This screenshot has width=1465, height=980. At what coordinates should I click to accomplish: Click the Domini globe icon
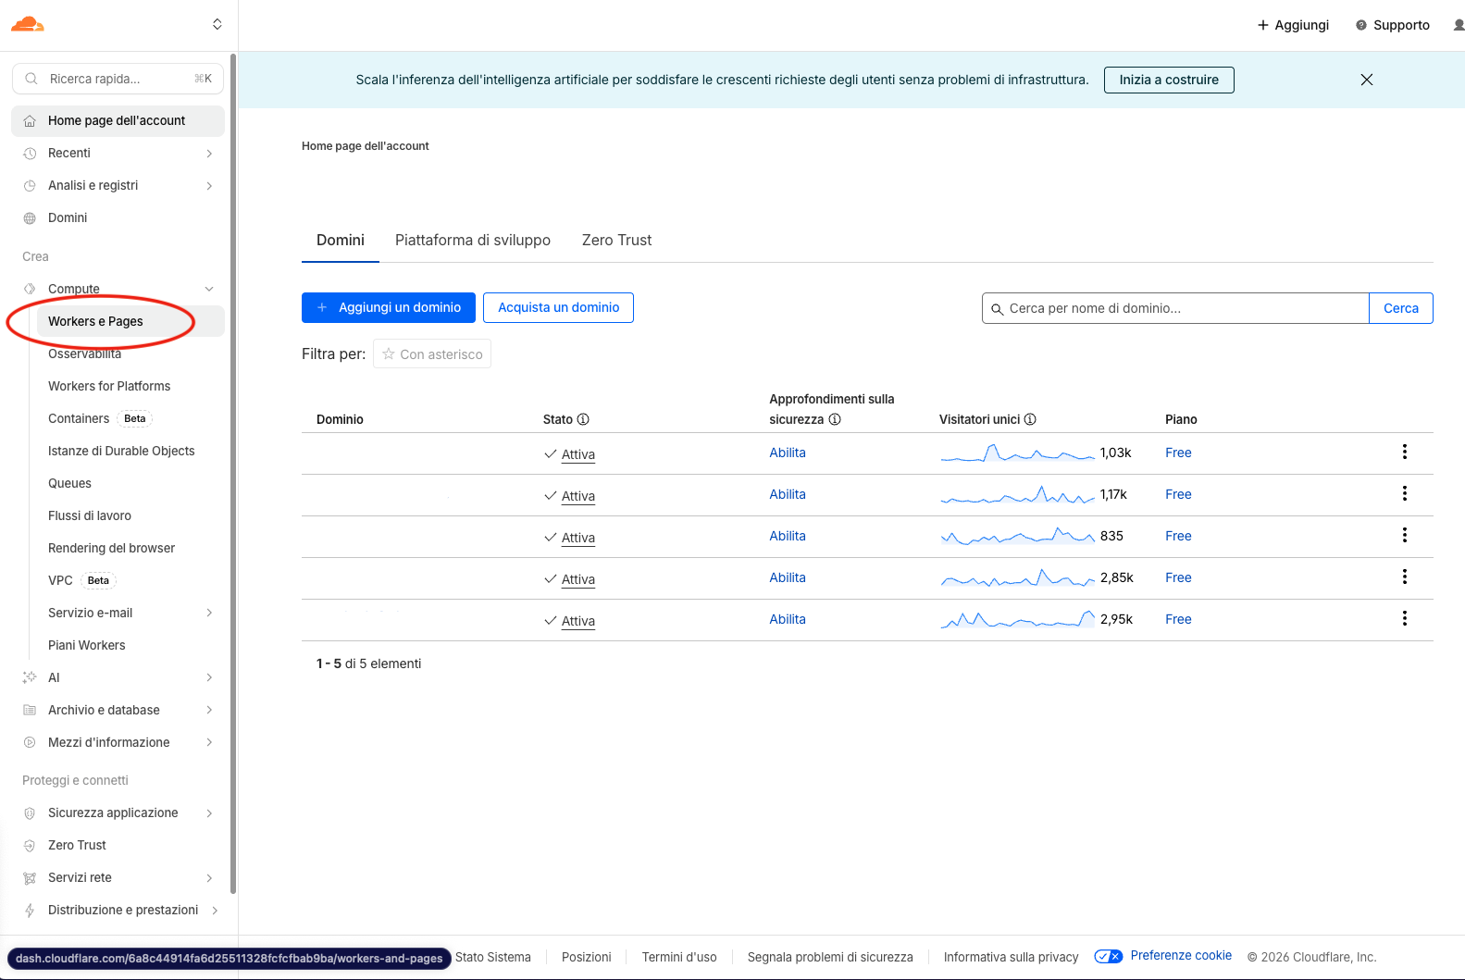coord(30,218)
